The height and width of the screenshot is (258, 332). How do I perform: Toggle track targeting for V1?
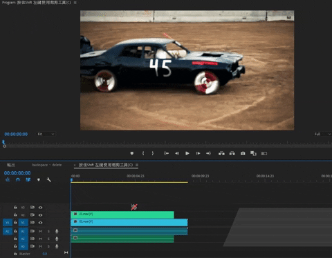[x=23, y=223]
